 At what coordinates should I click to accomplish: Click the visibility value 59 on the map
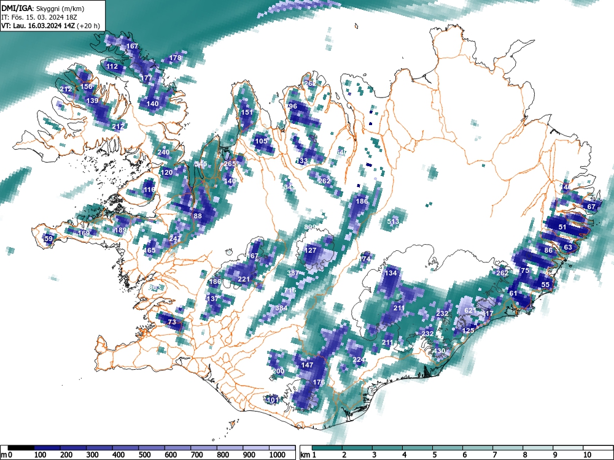tap(49, 238)
